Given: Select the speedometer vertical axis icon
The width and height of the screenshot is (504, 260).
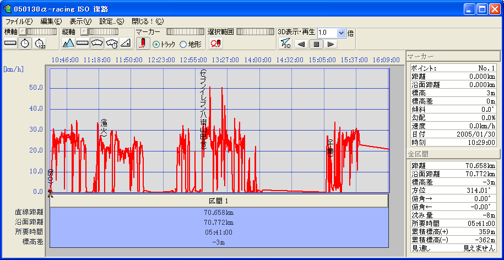Looking at the screenshot, I should [97, 43].
